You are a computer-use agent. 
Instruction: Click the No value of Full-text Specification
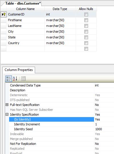(104, 105)
